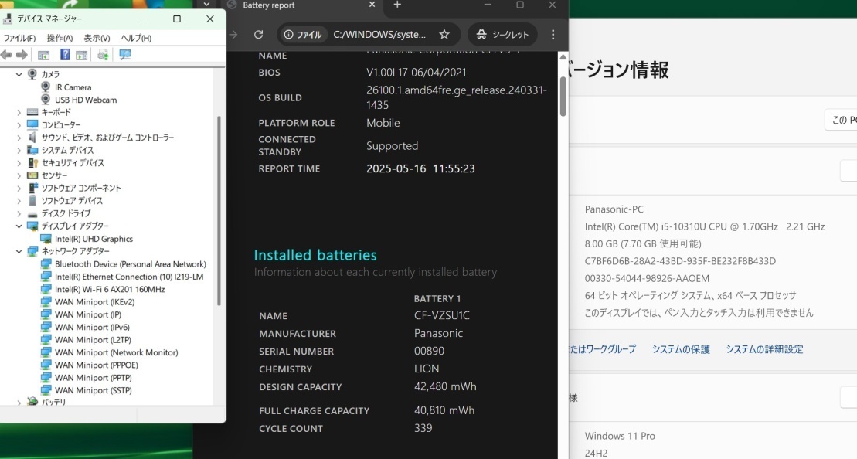857x459 pixels.
Task: Expand the センサー category
Action: coord(19,175)
